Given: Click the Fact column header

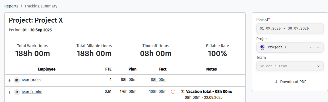Looking at the screenshot, I should point(163,69).
